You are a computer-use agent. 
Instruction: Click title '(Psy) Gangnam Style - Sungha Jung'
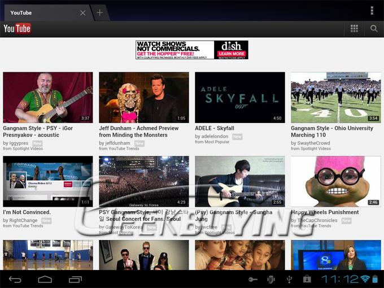[x=234, y=216]
